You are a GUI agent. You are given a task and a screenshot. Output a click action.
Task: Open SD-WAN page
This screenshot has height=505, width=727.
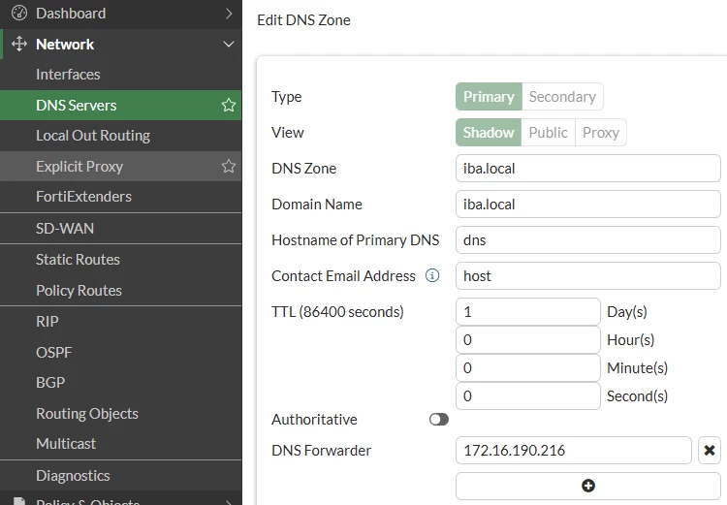point(120,228)
